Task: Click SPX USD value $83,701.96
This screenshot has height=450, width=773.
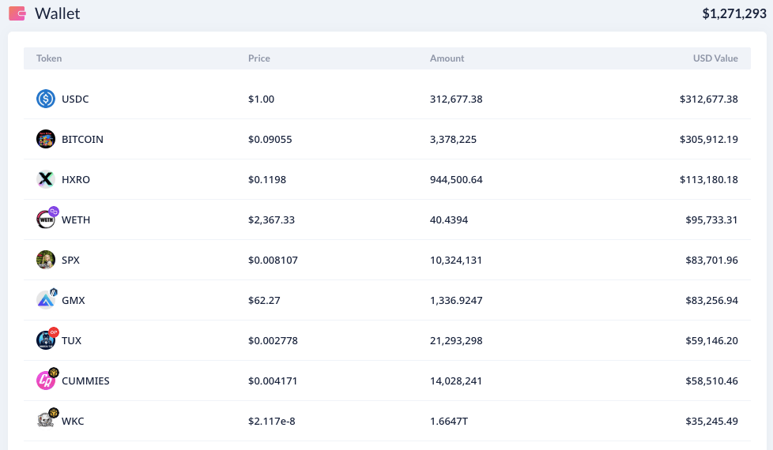Action: pyautogui.click(x=711, y=260)
